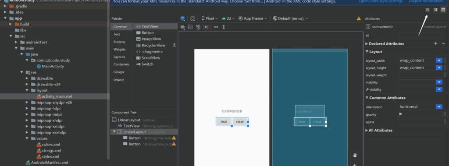Open the AppTheme dropdown
This screenshot has width=449, height=166.
(253, 18)
